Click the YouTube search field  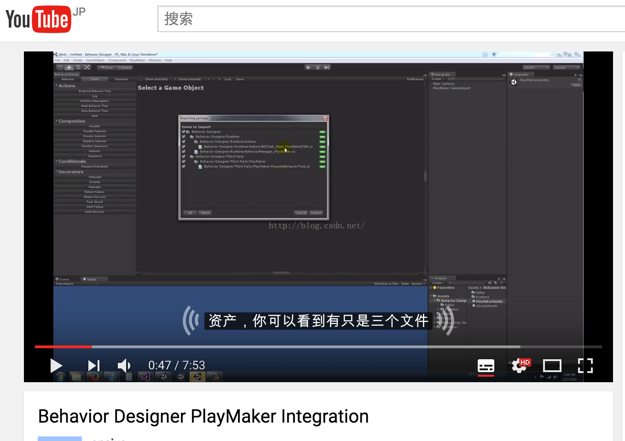pos(391,19)
